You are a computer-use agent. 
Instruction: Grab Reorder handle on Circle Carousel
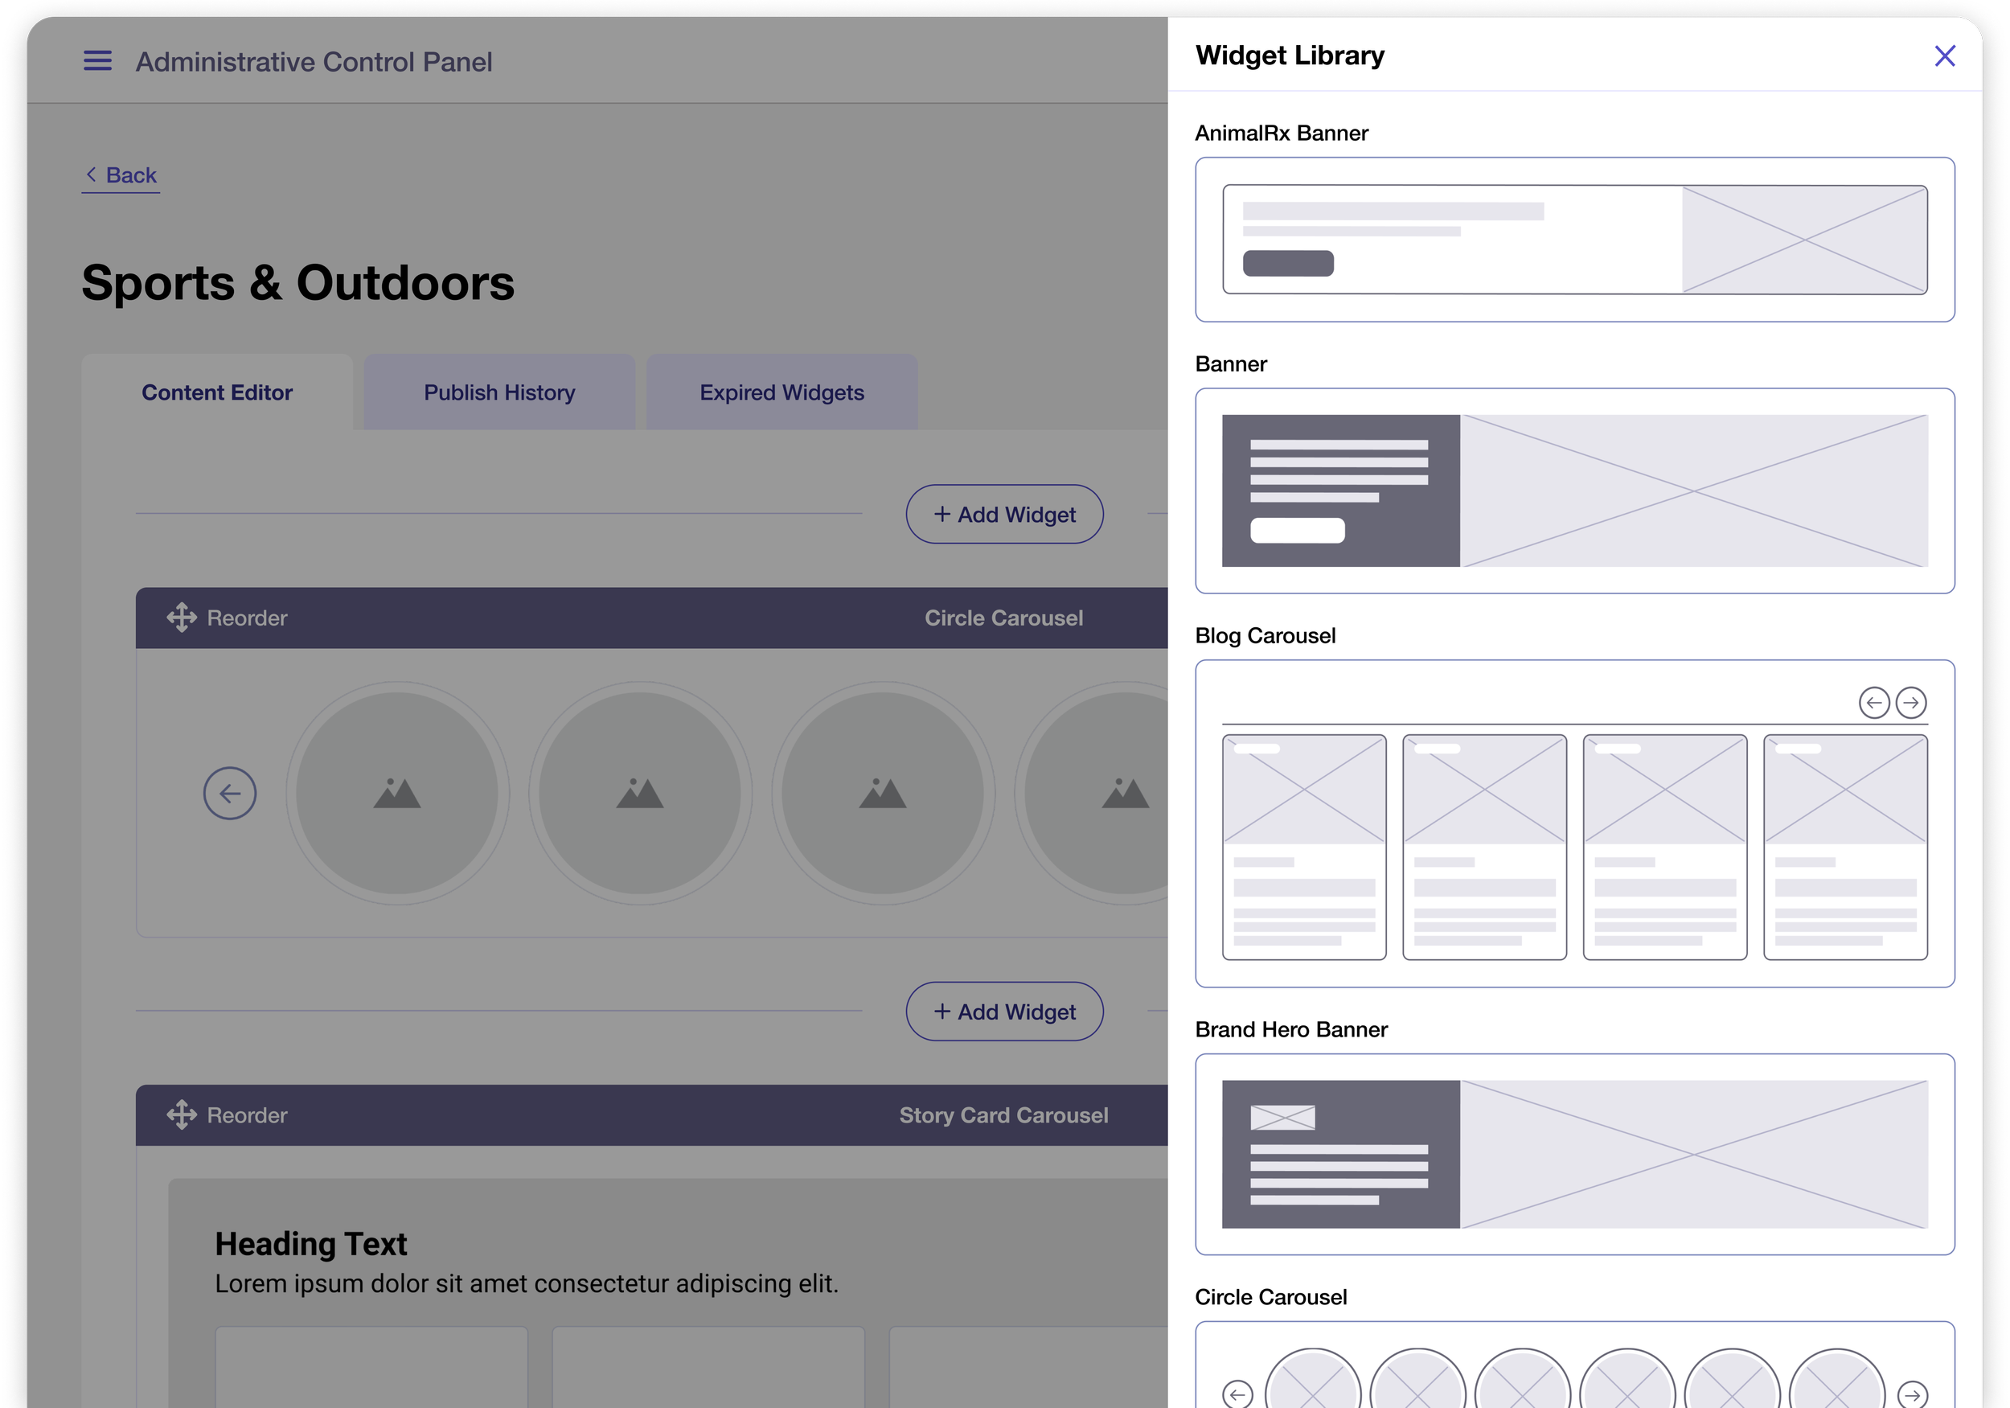(182, 618)
